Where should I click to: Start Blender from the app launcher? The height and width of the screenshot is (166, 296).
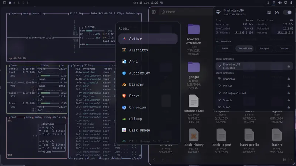[x=148, y=84]
